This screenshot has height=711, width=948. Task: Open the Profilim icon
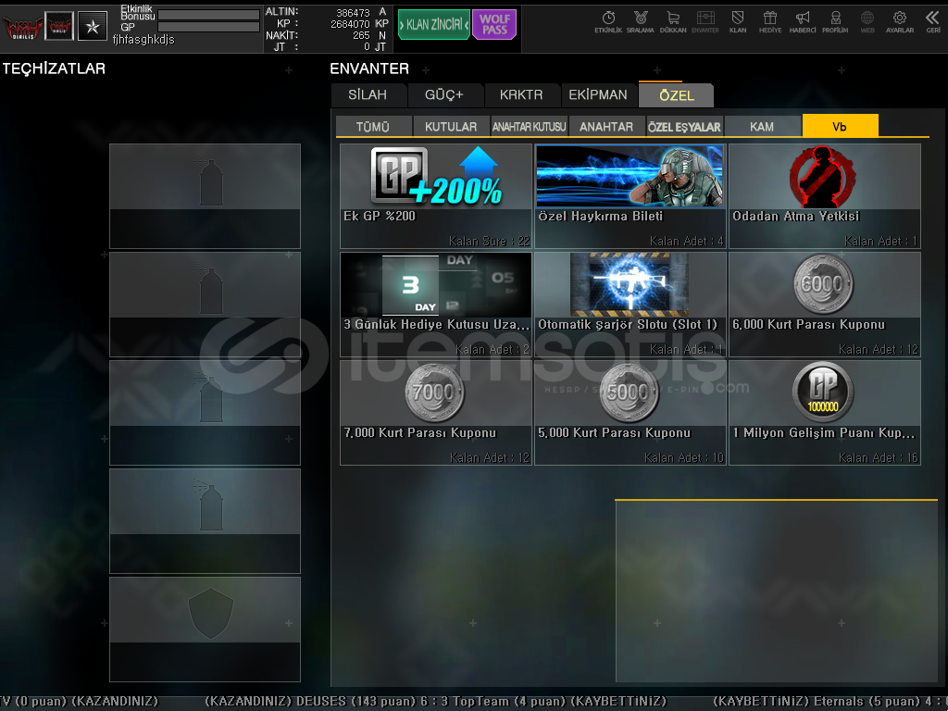835,22
